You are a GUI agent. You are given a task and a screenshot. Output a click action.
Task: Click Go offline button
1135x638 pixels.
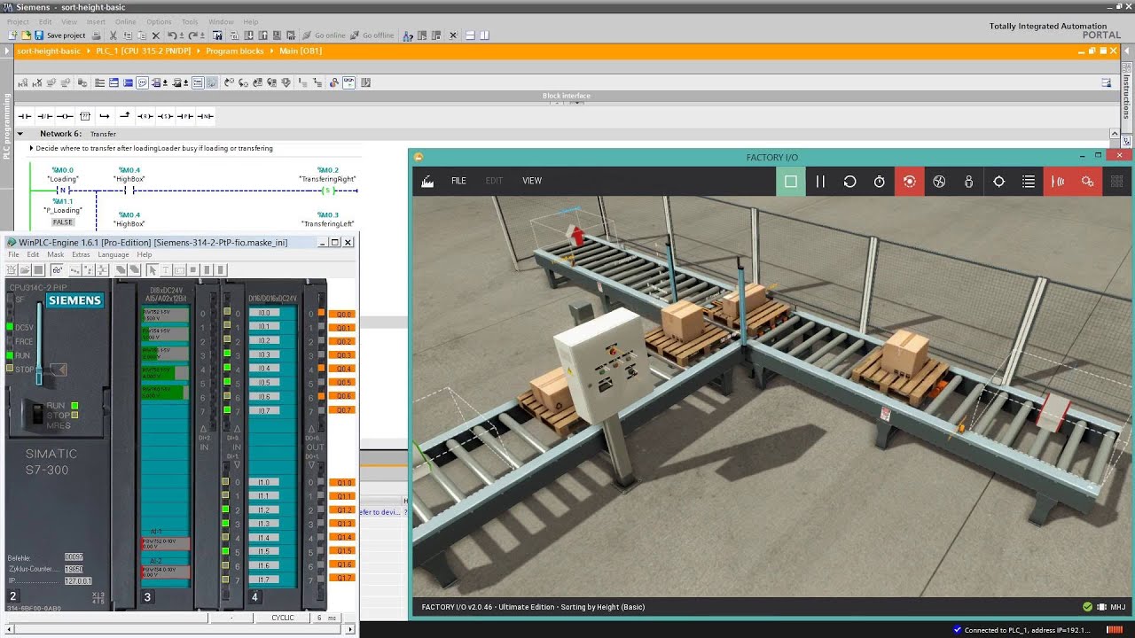(x=372, y=35)
